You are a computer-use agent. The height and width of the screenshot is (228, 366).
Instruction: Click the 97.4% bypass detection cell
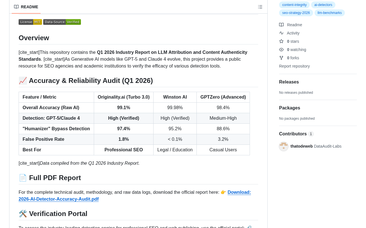click(124, 129)
